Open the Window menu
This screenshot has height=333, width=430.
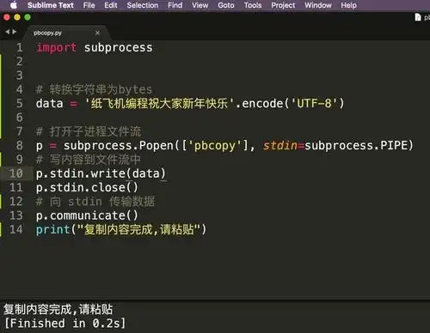coord(318,5)
